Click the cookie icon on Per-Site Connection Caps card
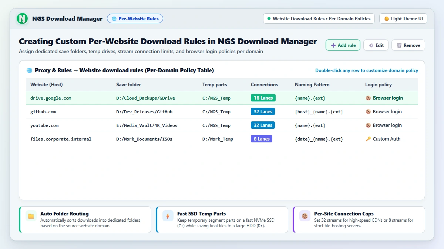This screenshot has height=249, width=444. pyautogui.click(x=305, y=216)
